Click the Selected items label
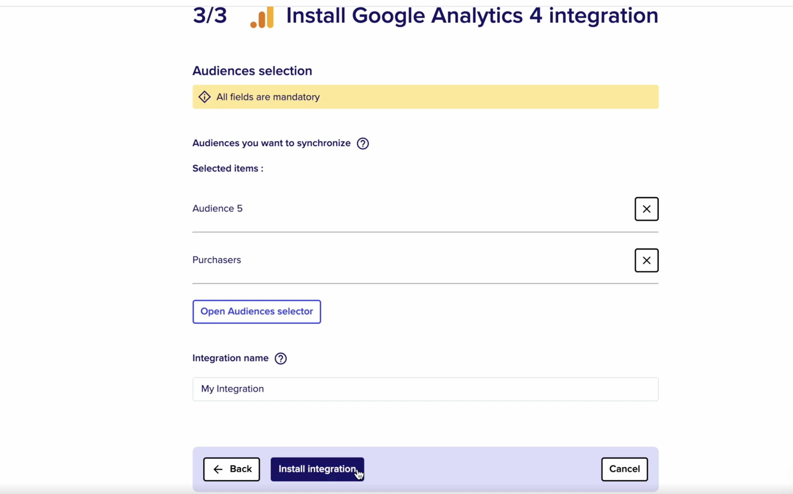This screenshot has width=793, height=494. [x=228, y=168]
